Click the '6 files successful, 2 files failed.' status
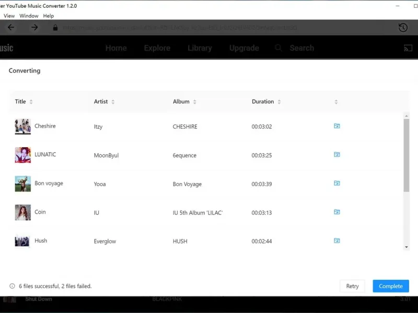The image size is (418, 313). (55, 286)
